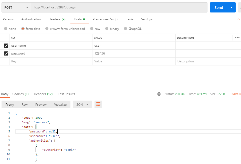Click the Save Response link
The image size is (241, 164).
pos(236,94)
